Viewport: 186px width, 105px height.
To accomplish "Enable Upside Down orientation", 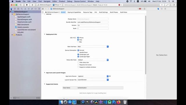I will [78, 52].
